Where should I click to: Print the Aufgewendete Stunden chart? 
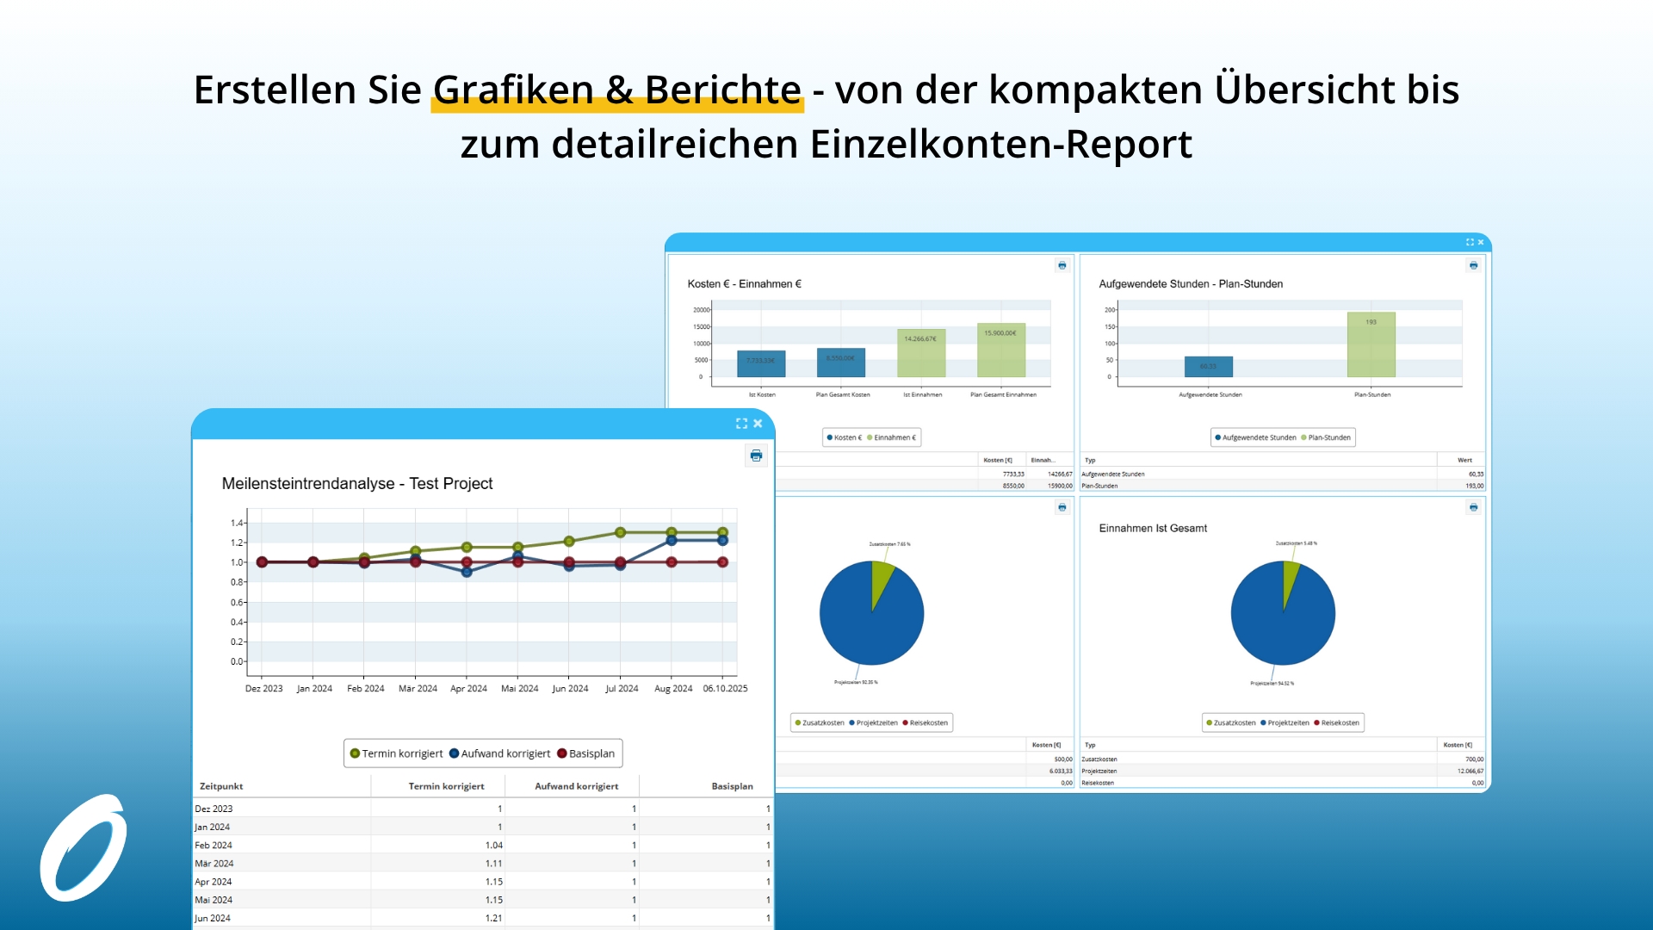coord(1473,265)
